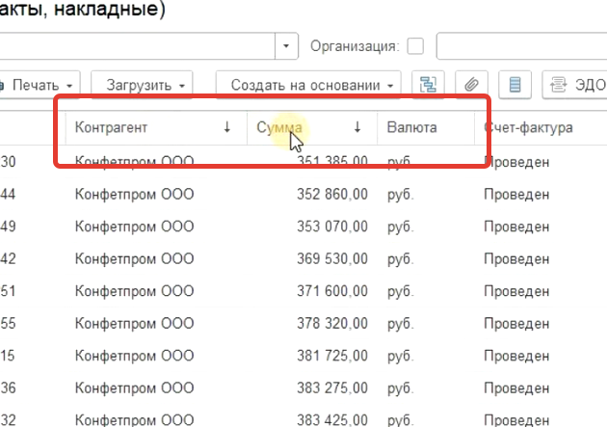Click Проведен in the 378 320,00 row

(516, 324)
